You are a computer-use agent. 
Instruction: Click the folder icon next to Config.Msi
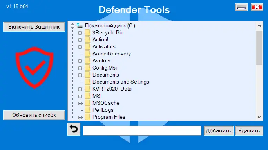pos(87,68)
